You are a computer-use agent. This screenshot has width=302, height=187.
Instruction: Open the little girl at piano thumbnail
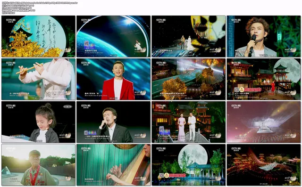coord(38,122)
